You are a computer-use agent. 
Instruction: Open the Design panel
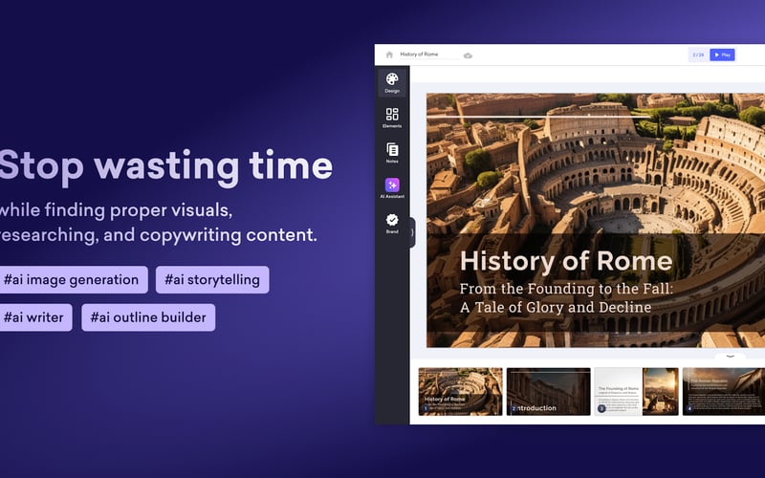[x=392, y=83]
